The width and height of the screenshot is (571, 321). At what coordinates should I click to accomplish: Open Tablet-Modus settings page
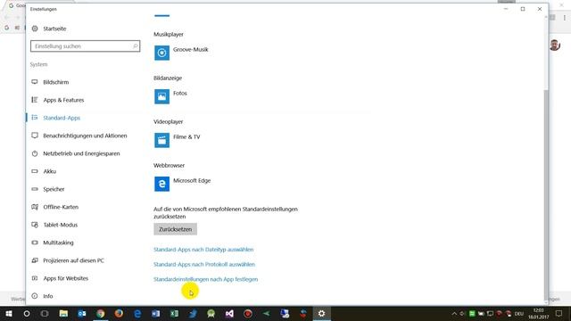point(60,225)
